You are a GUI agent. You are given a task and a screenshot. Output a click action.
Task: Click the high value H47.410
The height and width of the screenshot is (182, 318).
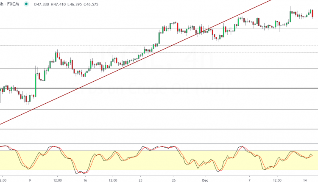click(58, 4)
